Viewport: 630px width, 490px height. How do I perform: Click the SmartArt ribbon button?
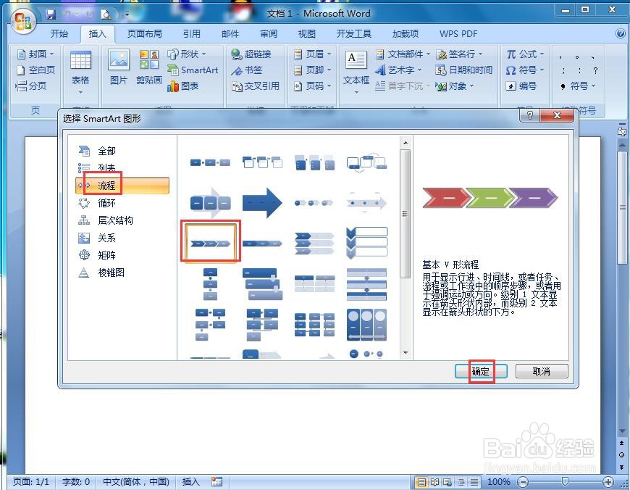[x=193, y=70]
